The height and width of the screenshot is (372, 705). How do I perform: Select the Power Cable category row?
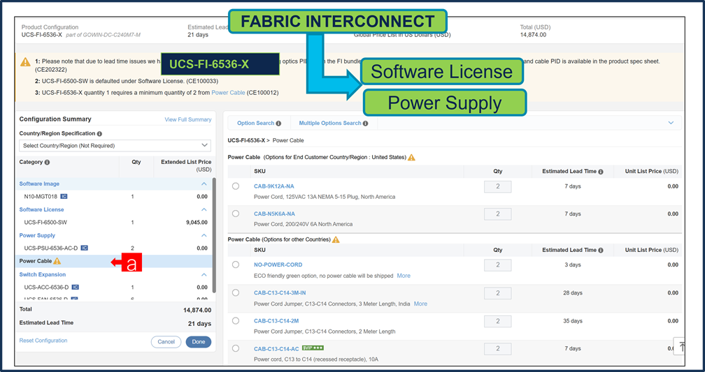114,261
